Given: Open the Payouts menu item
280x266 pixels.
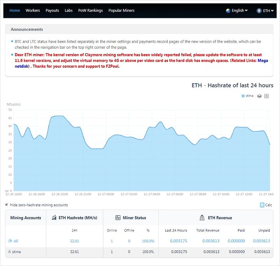Looking at the screenshot, I should click(x=52, y=10).
